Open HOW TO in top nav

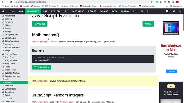pos(92,11)
